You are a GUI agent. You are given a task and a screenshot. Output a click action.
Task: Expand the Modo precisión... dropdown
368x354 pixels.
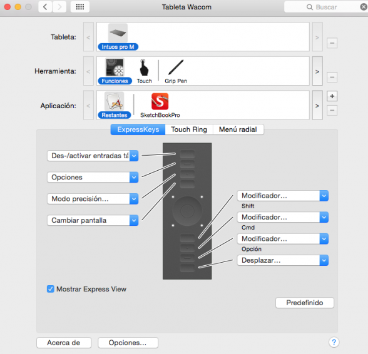(x=93, y=199)
